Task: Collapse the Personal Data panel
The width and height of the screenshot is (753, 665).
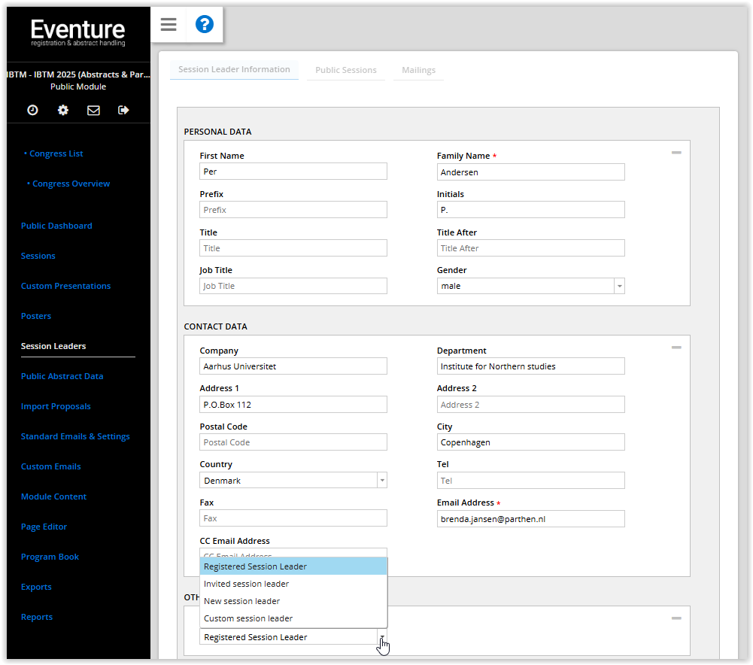Action: point(676,153)
